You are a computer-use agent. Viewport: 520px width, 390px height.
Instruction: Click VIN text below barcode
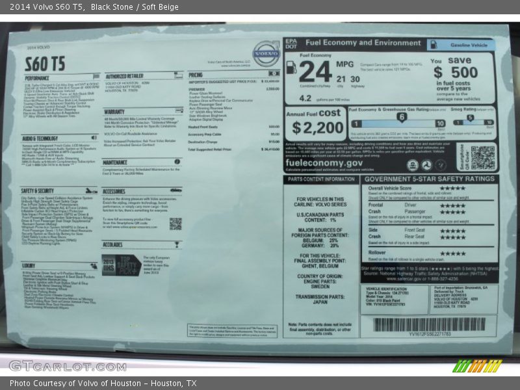[430, 334]
